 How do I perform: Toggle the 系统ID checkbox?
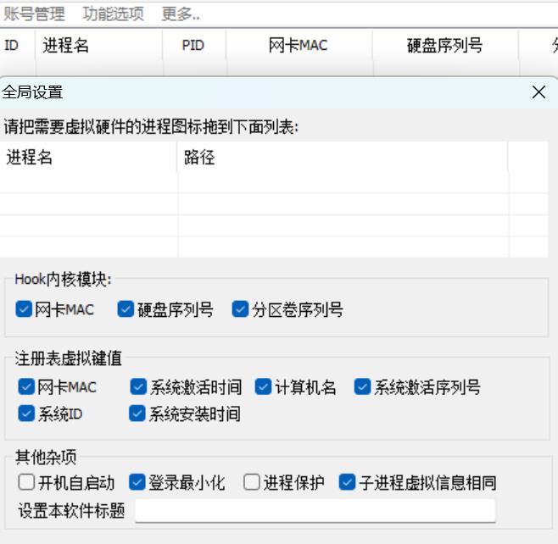[x=26, y=414]
